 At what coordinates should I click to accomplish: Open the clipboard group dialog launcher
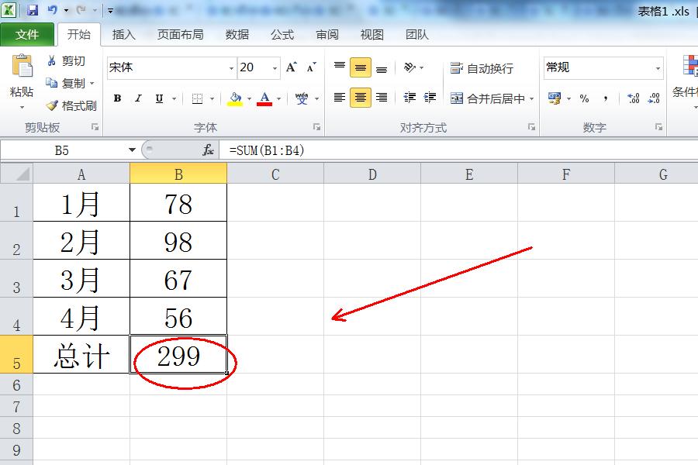[95, 127]
